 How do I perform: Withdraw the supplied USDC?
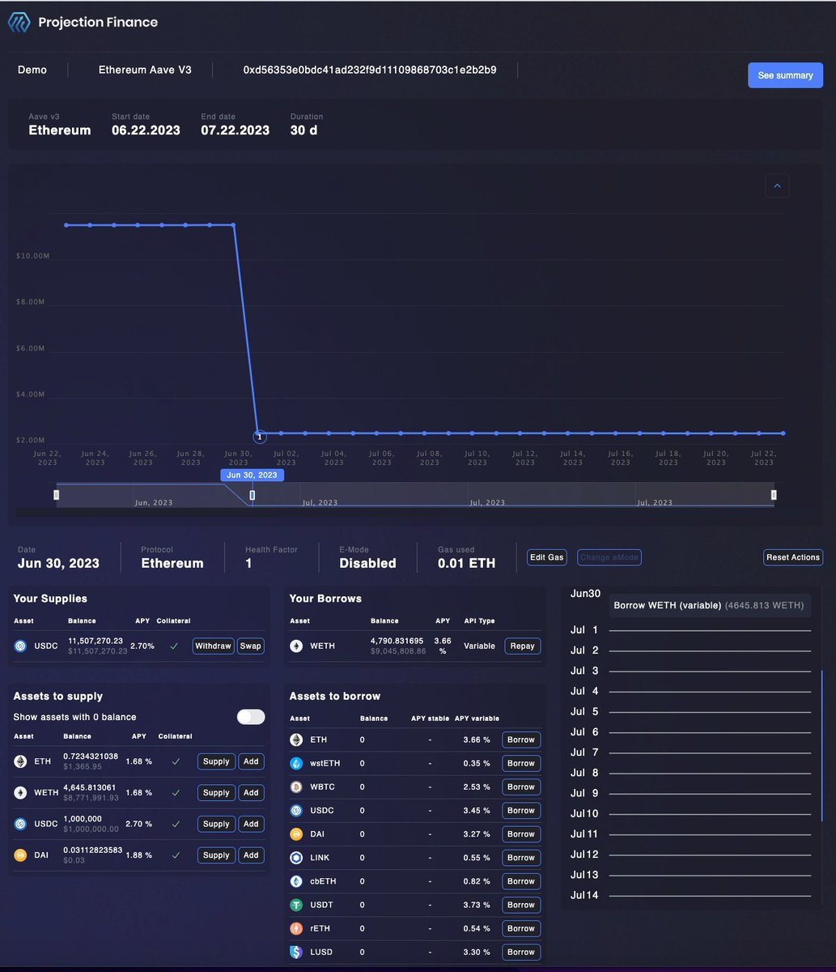click(x=214, y=646)
